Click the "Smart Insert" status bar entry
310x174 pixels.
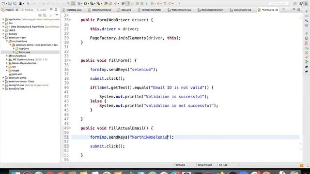click(205, 165)
